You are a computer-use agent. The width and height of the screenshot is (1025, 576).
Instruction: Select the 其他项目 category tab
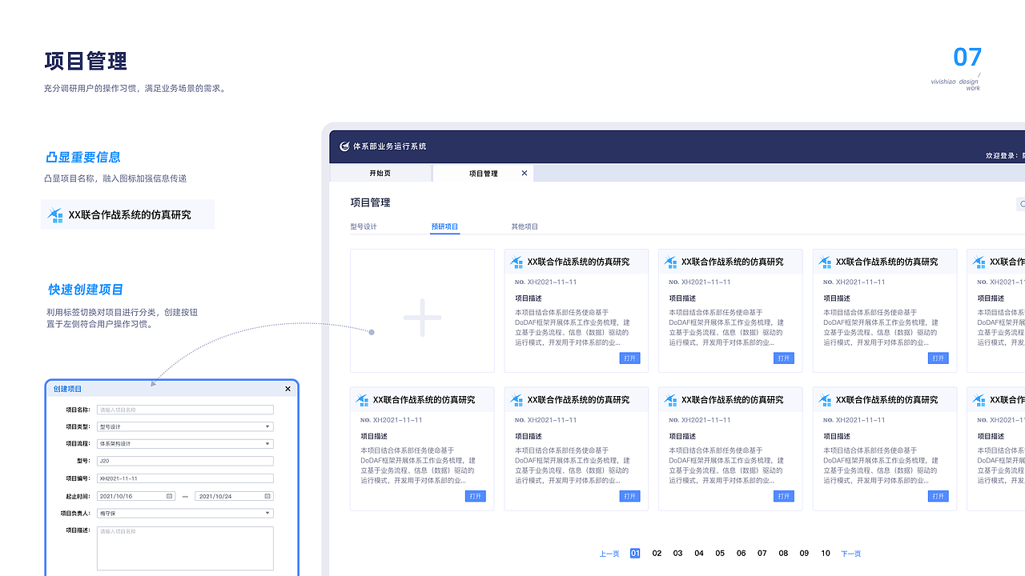coord(524,226)
